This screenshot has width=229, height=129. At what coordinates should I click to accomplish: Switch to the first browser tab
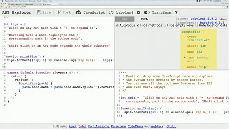tap(16, 4)
